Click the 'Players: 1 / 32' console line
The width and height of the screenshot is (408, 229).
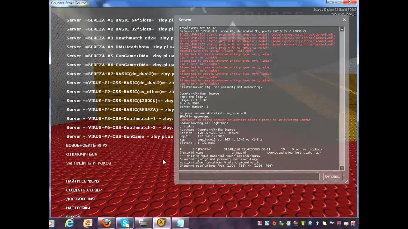(193, 100)
